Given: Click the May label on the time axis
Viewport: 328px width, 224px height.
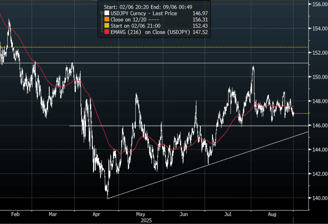Looking at the screenshot, I should [x=141, y=215].
